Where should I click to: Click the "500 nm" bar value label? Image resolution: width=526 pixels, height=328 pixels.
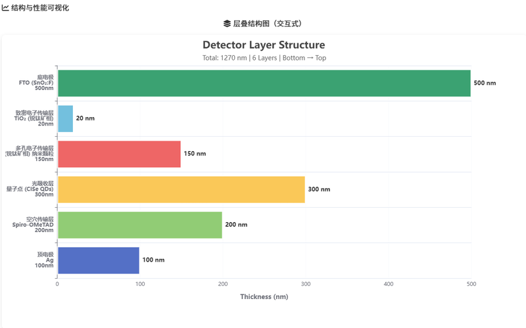[x=485, y=83]
